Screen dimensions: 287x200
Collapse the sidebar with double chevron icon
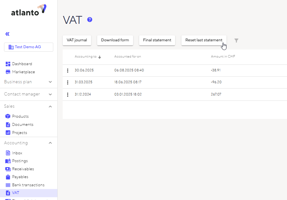coord(7,34)
